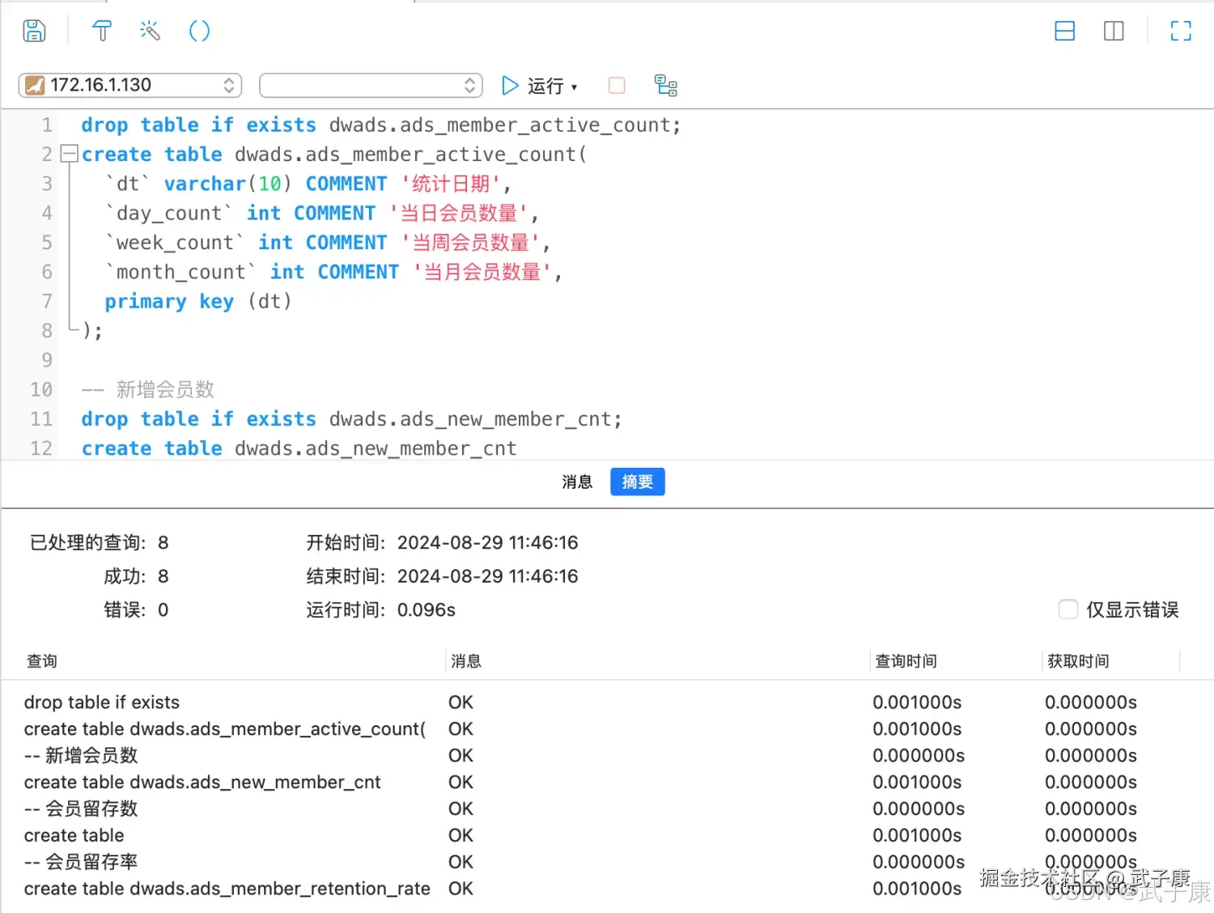Click the parentheses wrap icon
The image size is (1214, 913).
click(199, 31)
